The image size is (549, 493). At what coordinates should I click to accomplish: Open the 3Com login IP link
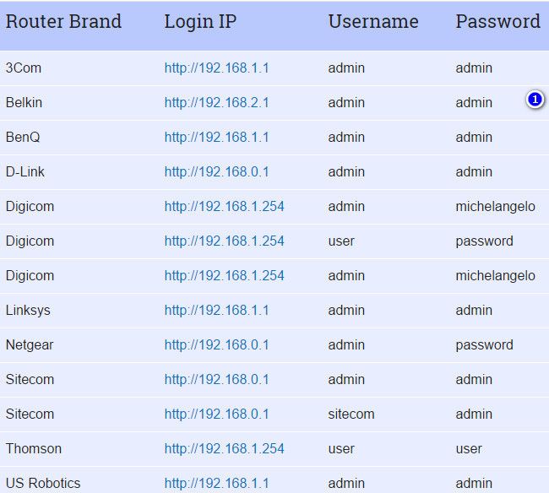click(217, 68)
